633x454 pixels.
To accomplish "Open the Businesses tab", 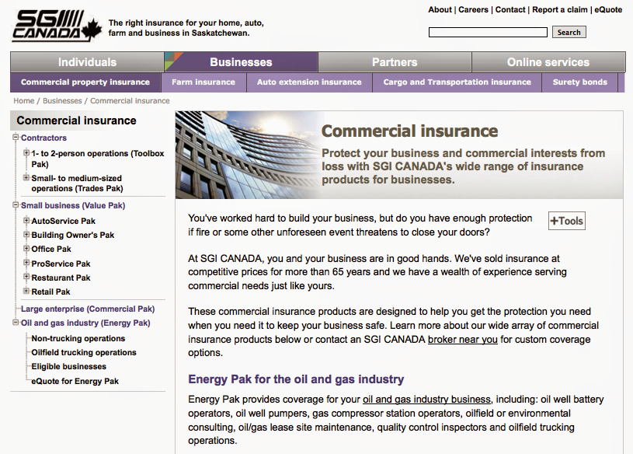I will pyautogui.click(x=241, y=61).
